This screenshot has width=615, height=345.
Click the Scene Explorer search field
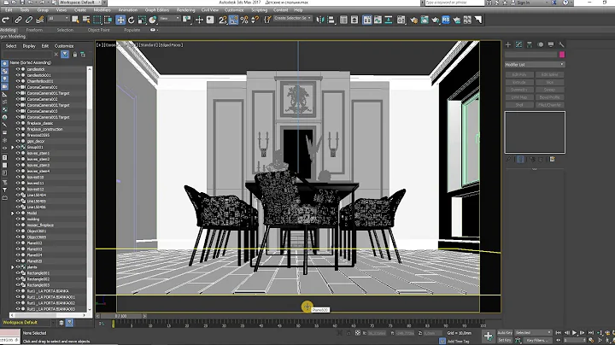pyautogui.click(x=27, y=55)
